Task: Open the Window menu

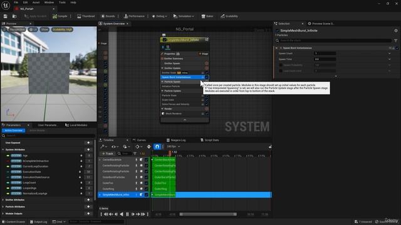Action: (49, 2)
